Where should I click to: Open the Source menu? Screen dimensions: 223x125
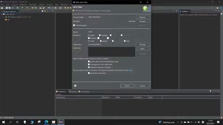click(x=15, y=5)
